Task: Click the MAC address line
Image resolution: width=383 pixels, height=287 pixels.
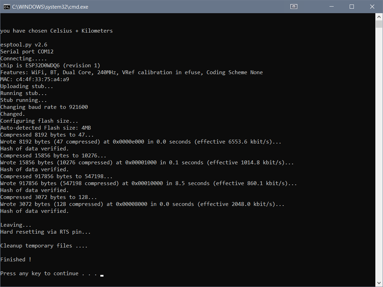Action: 35,79
